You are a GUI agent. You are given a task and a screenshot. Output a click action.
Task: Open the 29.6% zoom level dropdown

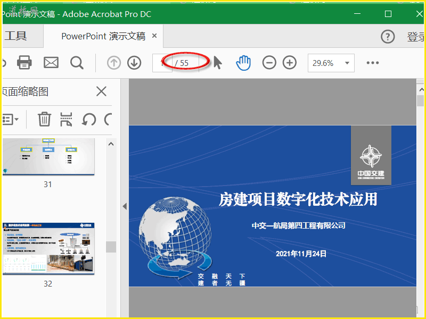tap(331, 63)
